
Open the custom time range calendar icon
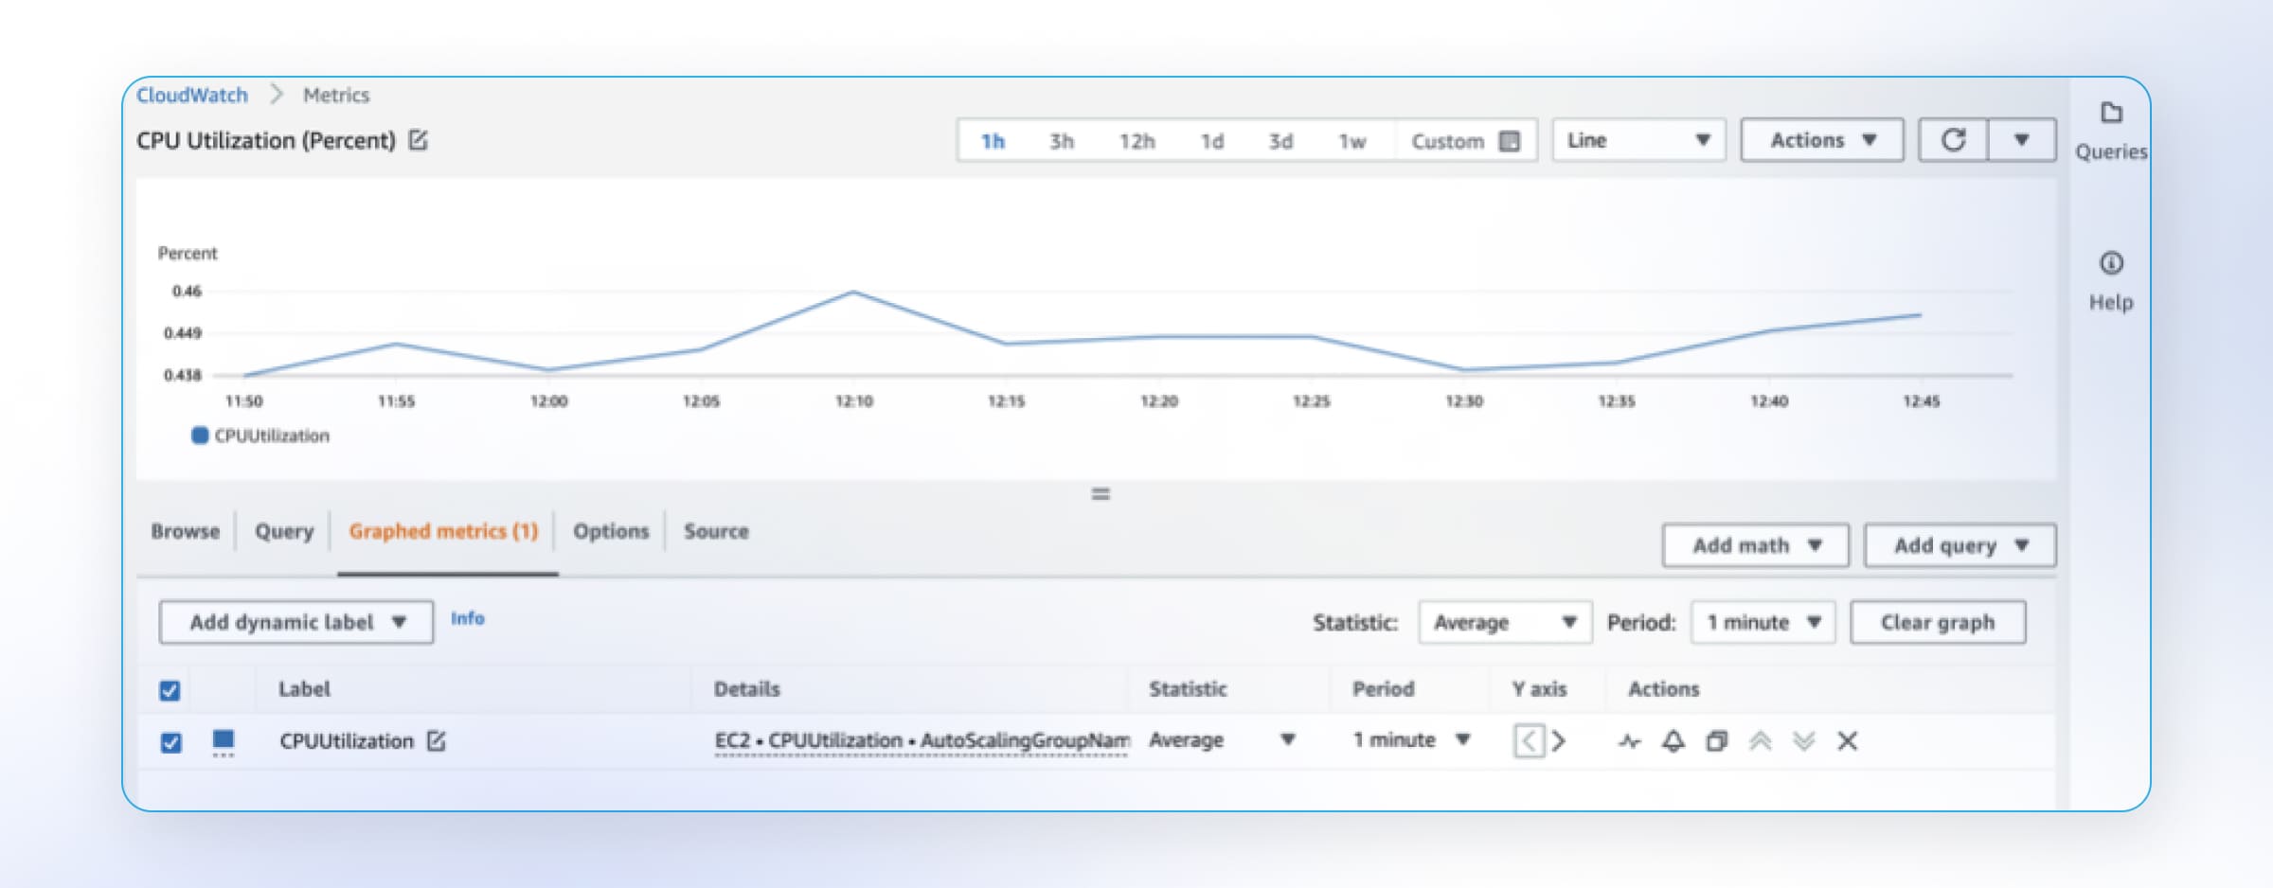(x=1510, y=141)
